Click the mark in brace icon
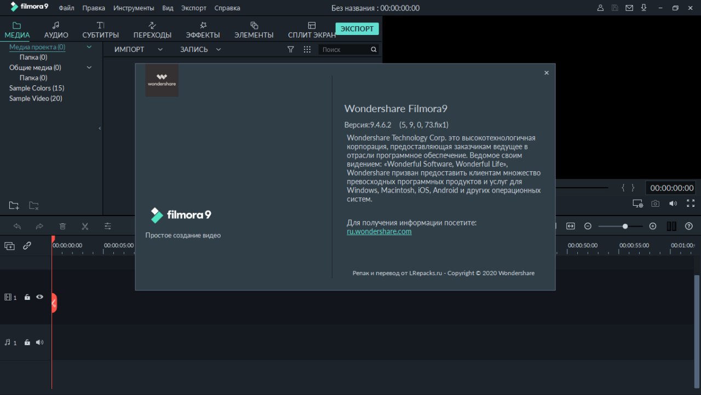Viewport: 701px width, 395px height. (x=623, y=188)
